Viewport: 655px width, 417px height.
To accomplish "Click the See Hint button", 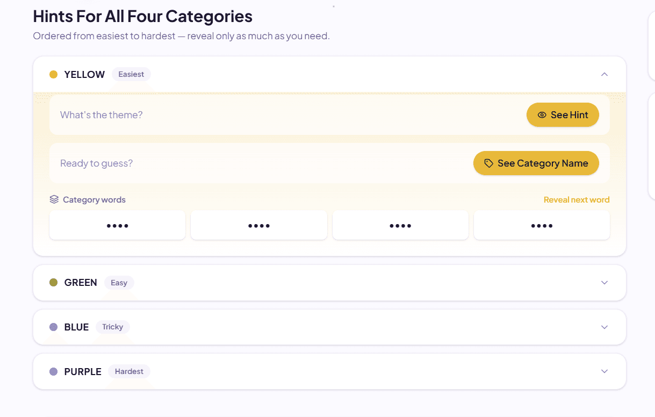I will [563, 115].
